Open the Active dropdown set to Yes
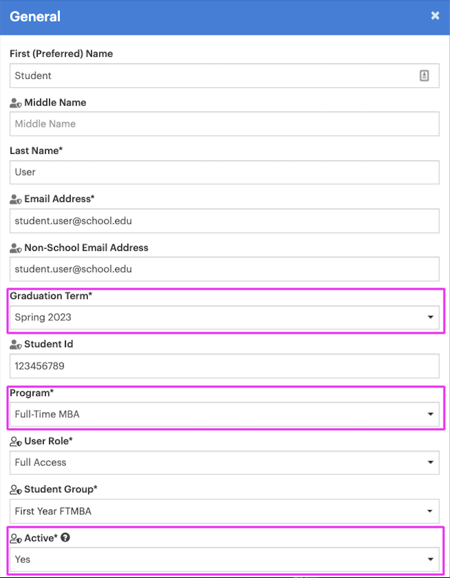Image resolution: width=450 pixels, height=578 pixels. [225, 559]
